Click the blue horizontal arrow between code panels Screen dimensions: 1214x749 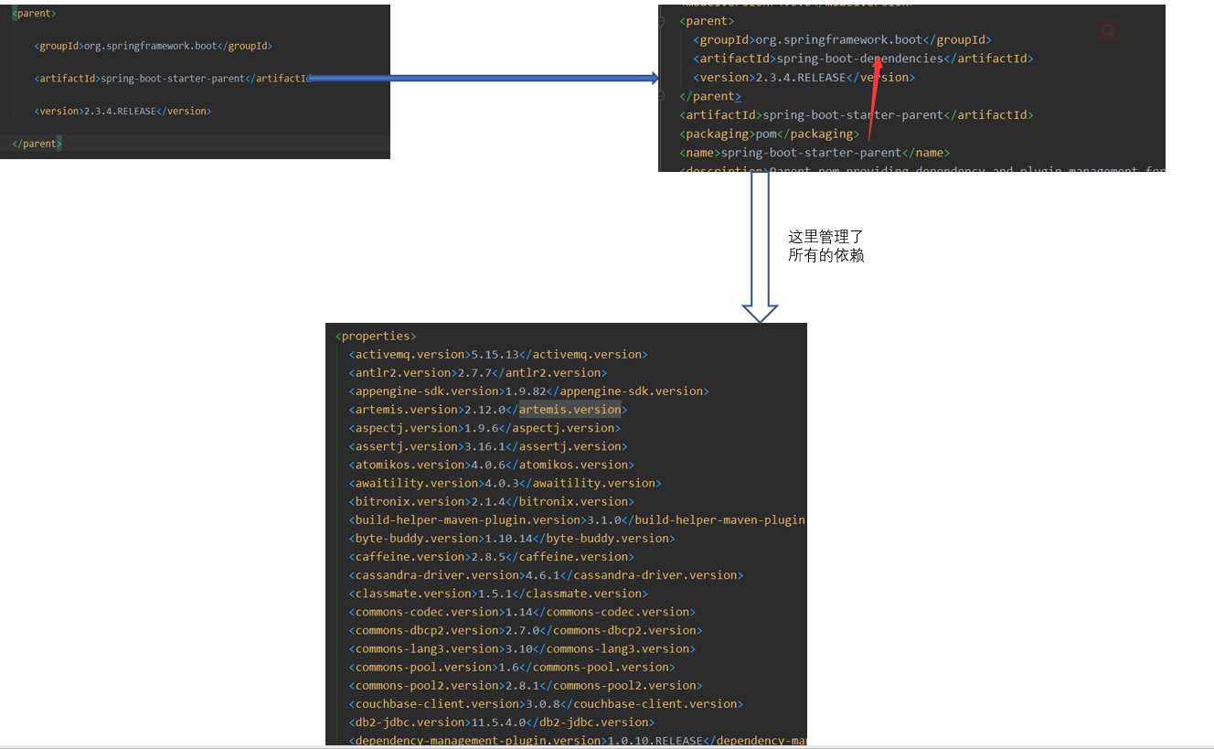[483, 79]
